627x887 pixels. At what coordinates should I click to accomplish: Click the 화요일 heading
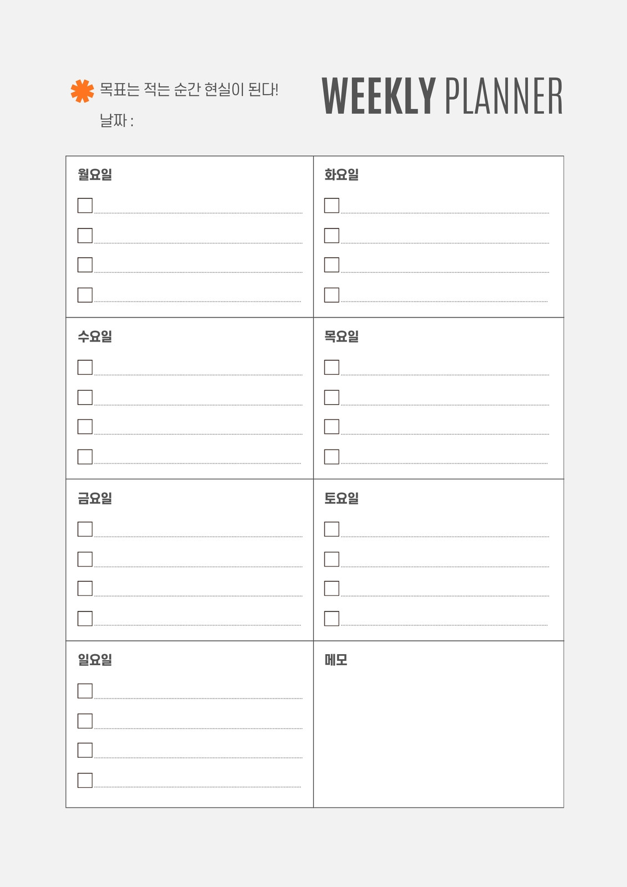[341, 175]
